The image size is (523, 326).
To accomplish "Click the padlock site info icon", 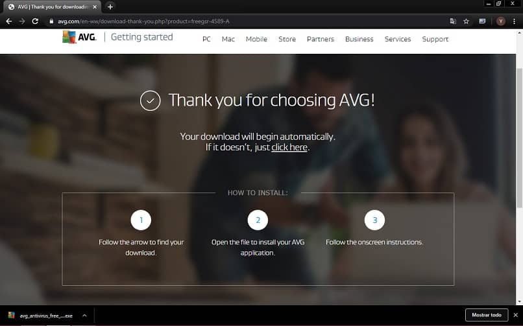I will pyautogui.click(x=51, y=21).
